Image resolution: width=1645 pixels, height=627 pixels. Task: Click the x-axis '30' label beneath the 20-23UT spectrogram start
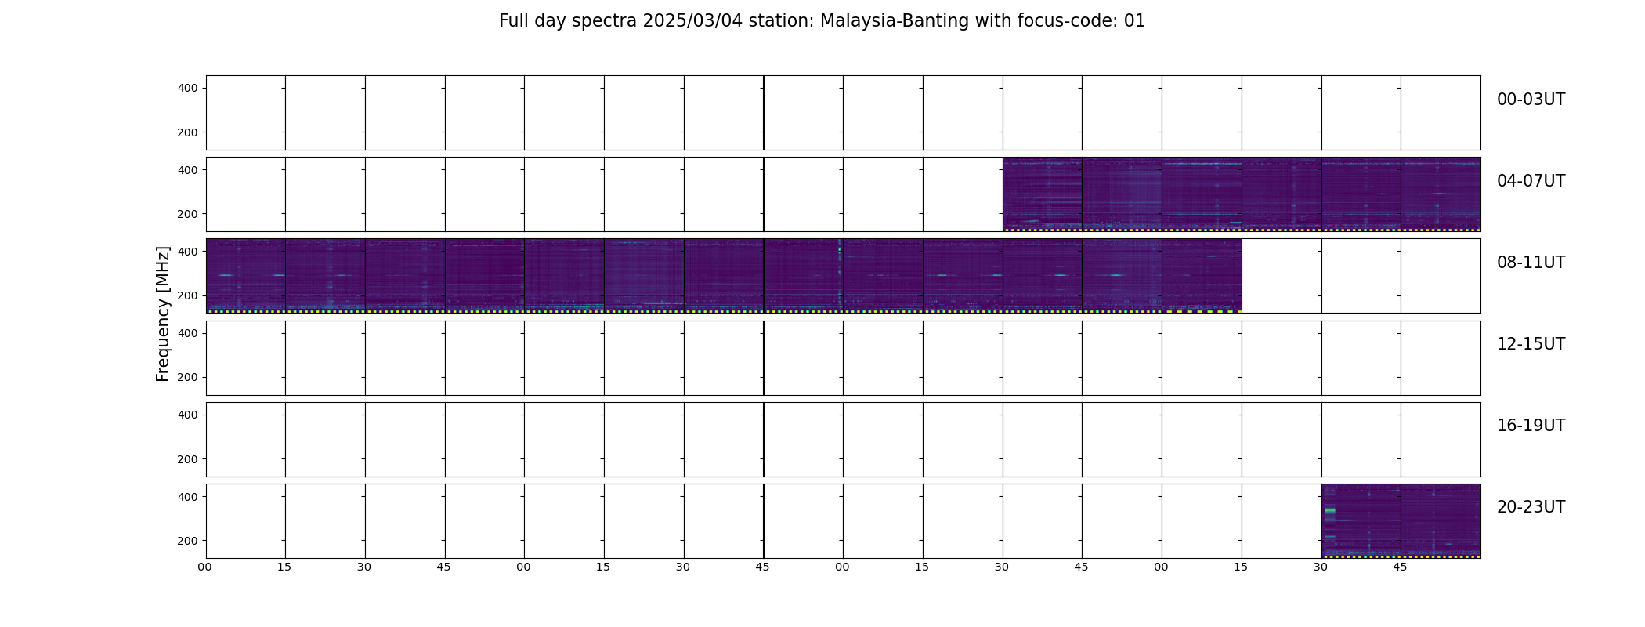pos(1321,567)
